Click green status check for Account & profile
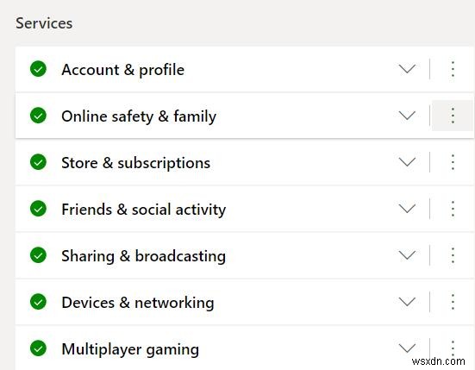Screen dimensions: 475x370 tap(38, 69)
